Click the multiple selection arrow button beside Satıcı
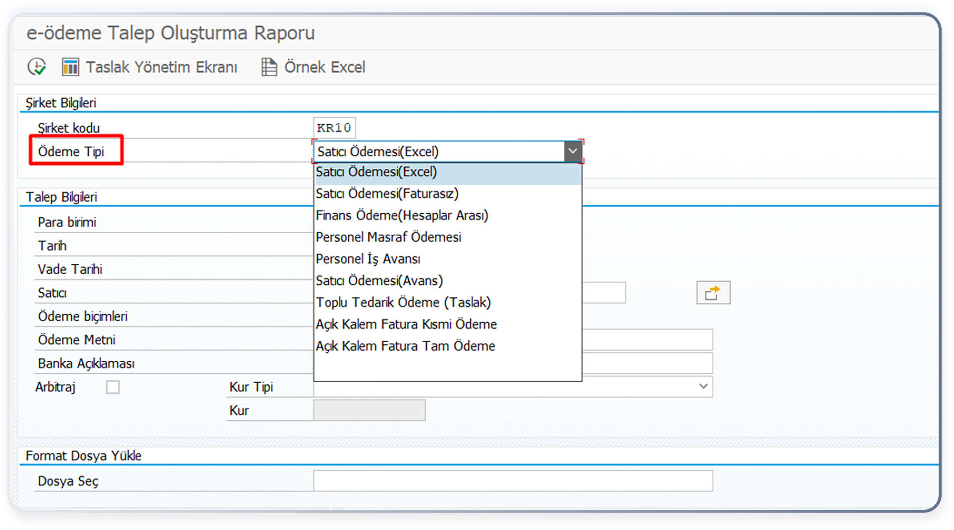Viewport: 954px width, 530px height. [x=713, y=293]
